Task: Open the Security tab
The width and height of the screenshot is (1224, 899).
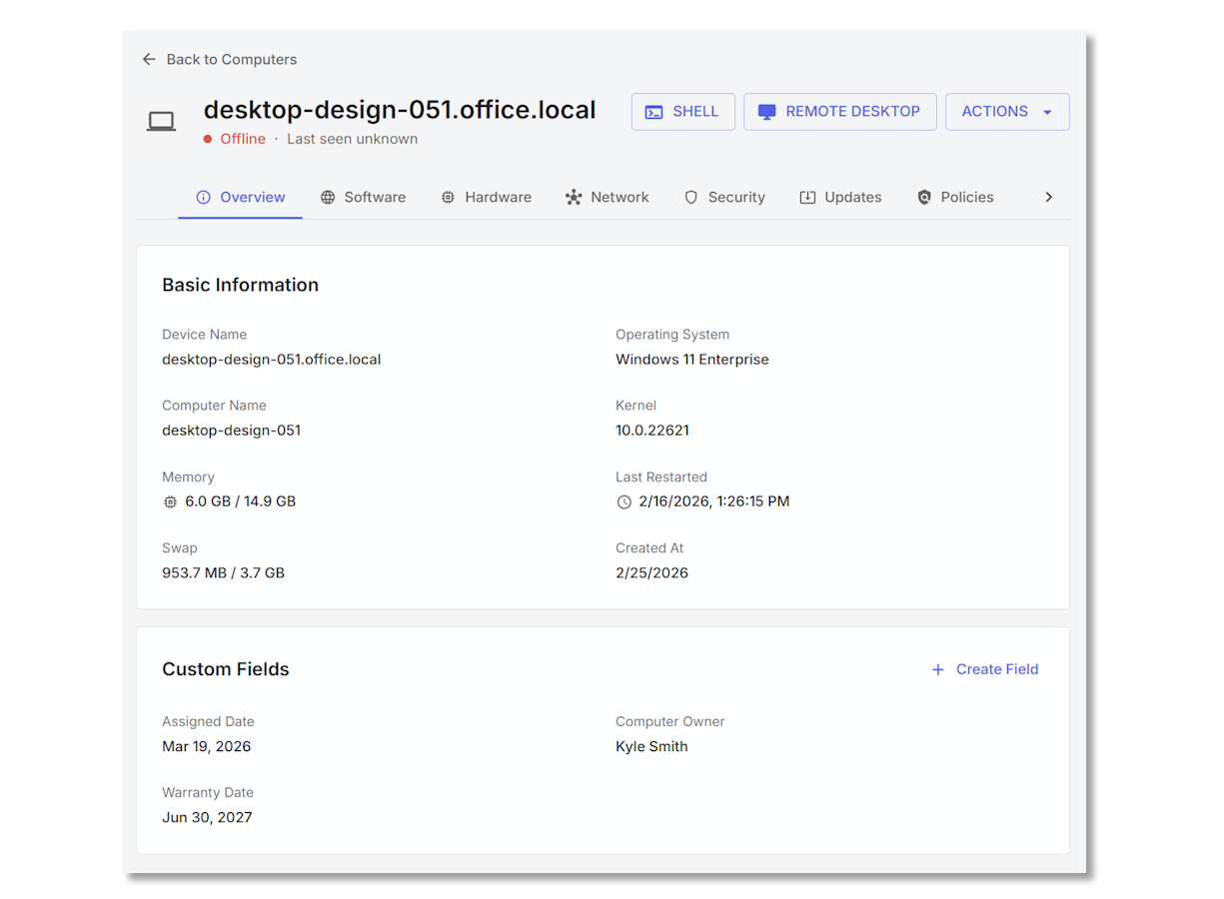Action: coord(724,197)
